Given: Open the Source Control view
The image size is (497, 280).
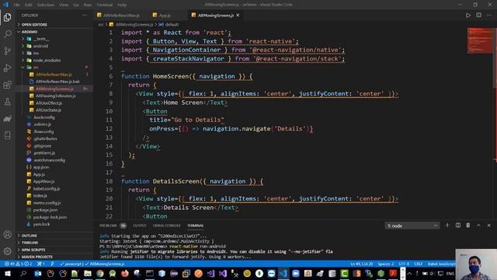Looking at the screenshot, I should tap(7, 51).
